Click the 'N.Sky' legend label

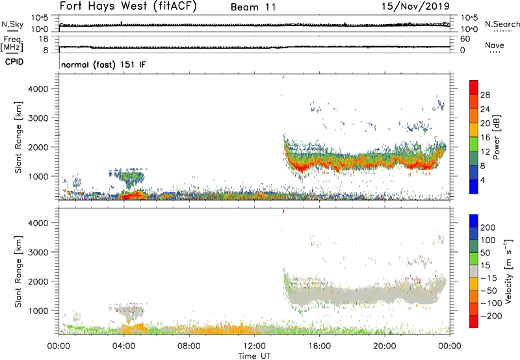point(12,24)
